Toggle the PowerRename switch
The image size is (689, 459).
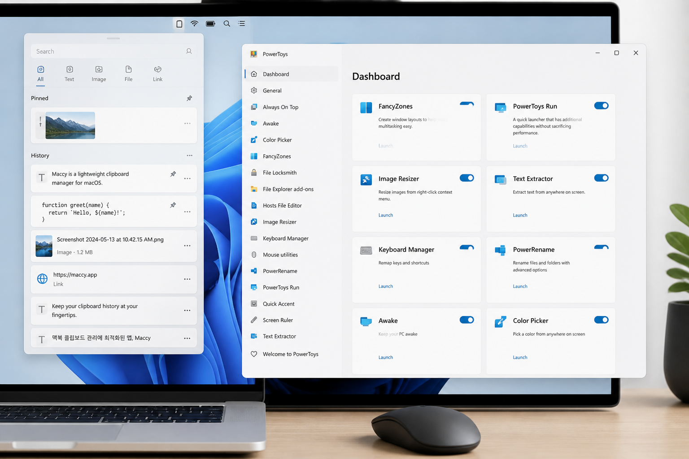pos(601,247)
